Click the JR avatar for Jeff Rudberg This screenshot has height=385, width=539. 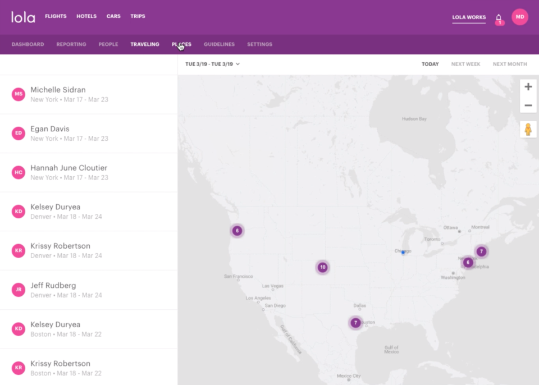[19, 290]
